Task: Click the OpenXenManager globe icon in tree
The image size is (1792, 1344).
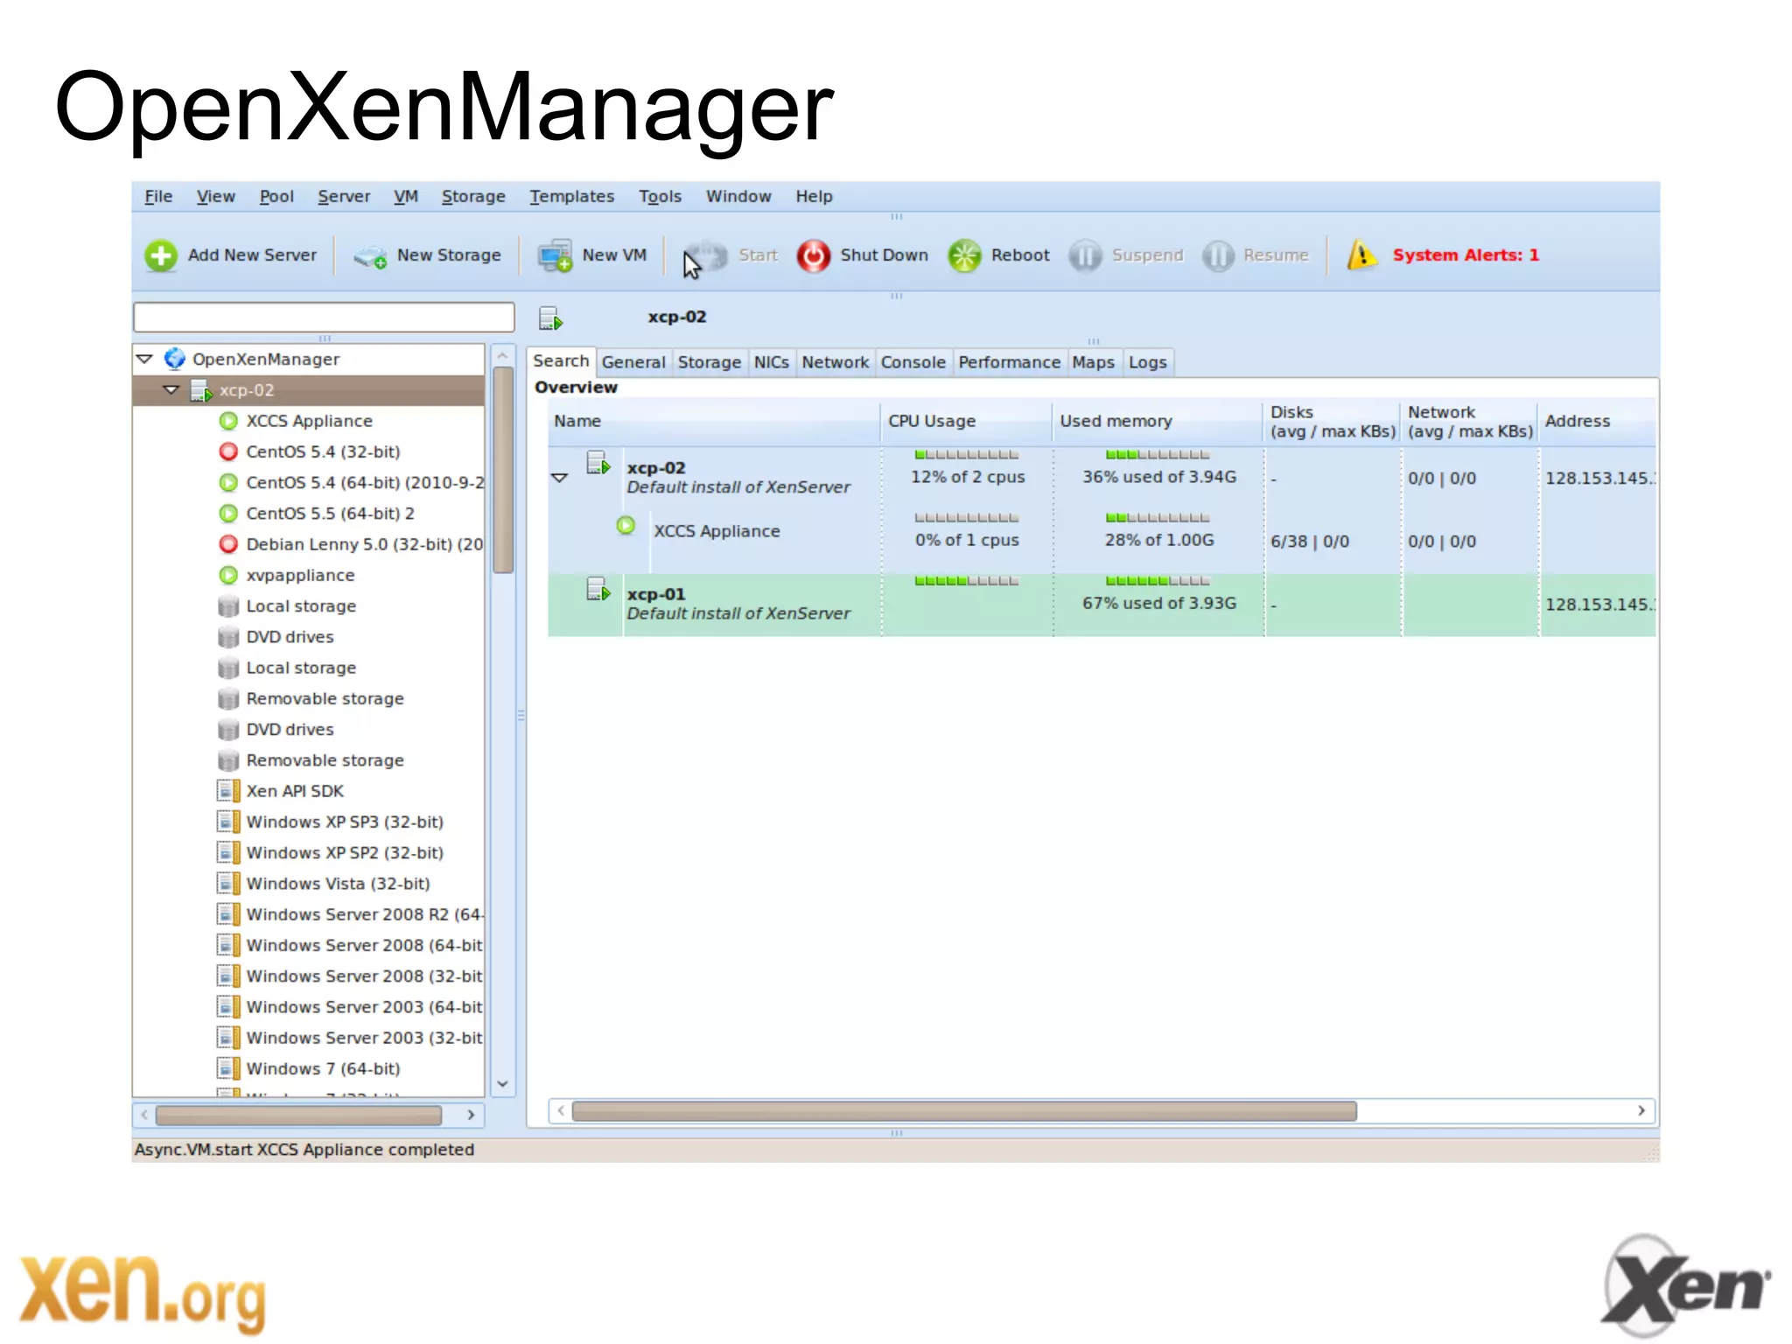Action: pos(175,359)
